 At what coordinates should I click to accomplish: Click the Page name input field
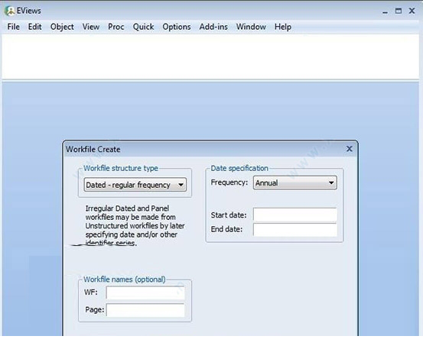pyautogui.click(x=145, y=310)
